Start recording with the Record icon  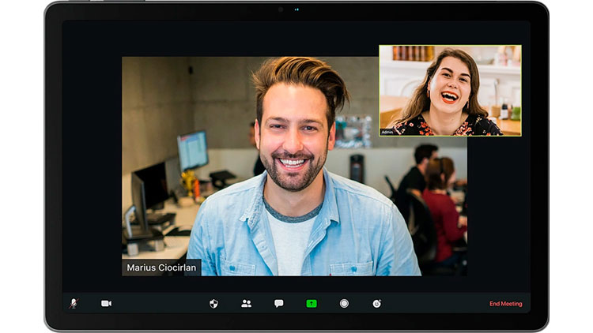tap(344, 303)
